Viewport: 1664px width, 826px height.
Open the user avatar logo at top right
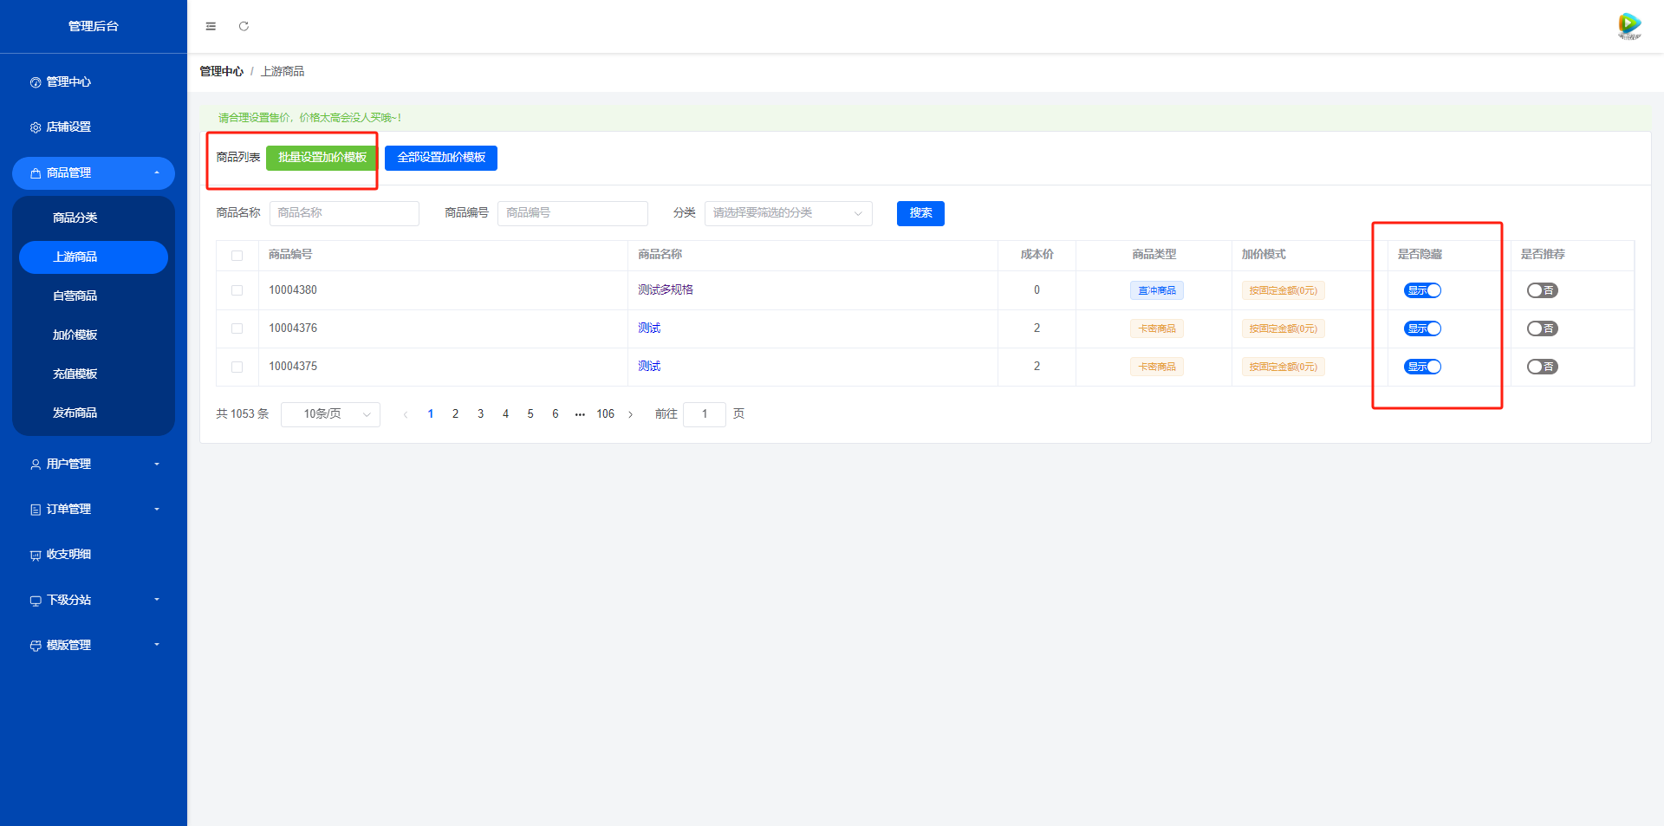tap(1629, 25)
